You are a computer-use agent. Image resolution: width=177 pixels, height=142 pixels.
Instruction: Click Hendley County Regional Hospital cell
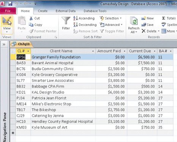point(63,121)
